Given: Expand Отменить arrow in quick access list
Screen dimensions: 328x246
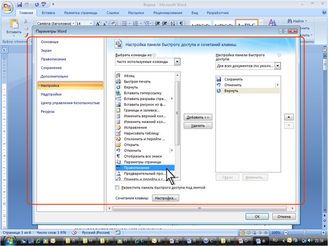Looking at the screenshot, I should [278, 85].
